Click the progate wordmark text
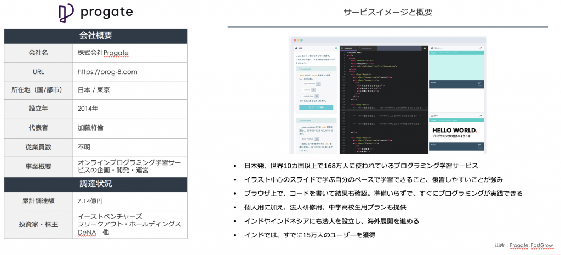 107,13
